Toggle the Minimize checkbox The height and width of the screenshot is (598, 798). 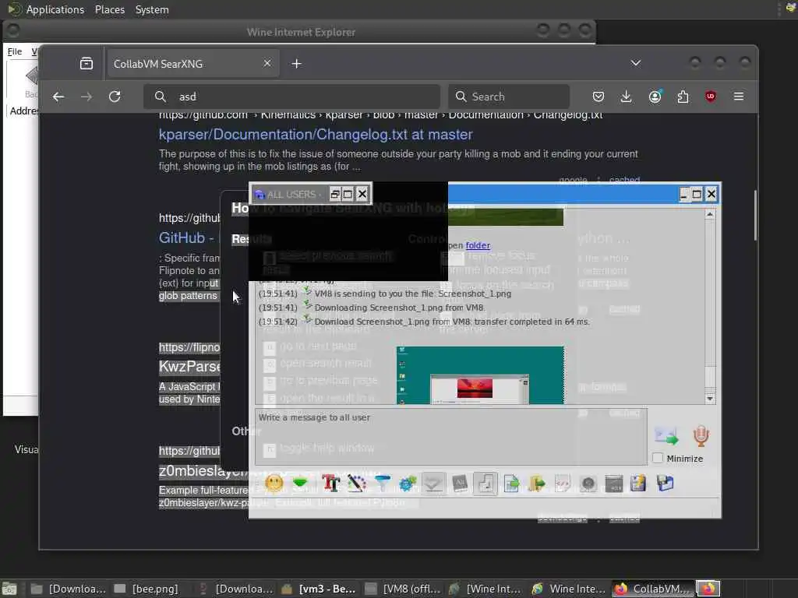point(658,458)
